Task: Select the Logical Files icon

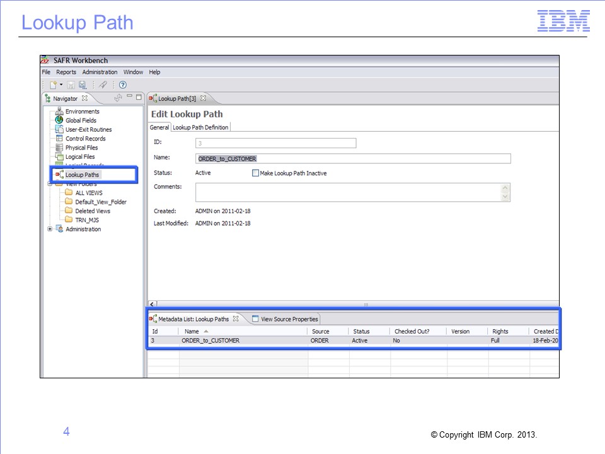Action: (59, 156)
